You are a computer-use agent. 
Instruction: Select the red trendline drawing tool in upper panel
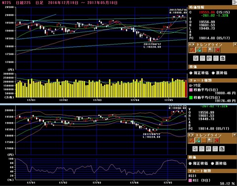pos(192,50)
